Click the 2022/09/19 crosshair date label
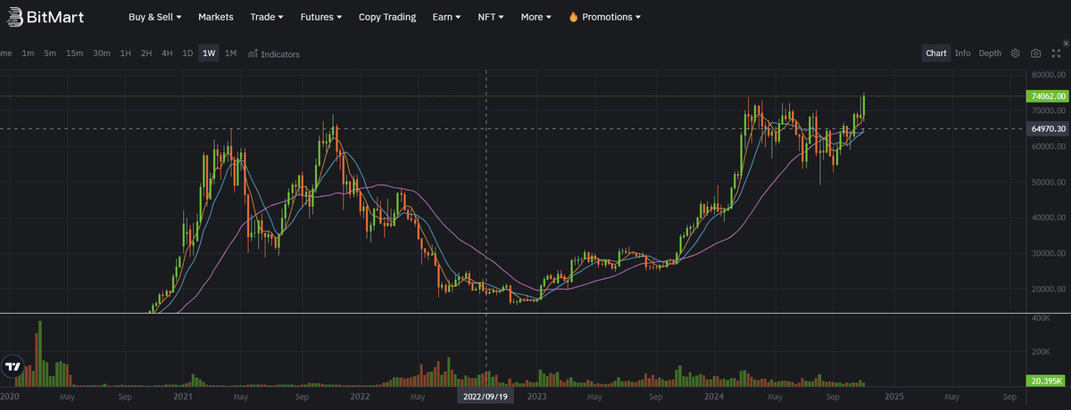This screenshot has height=410, width=1071. [x=486, y=396]
